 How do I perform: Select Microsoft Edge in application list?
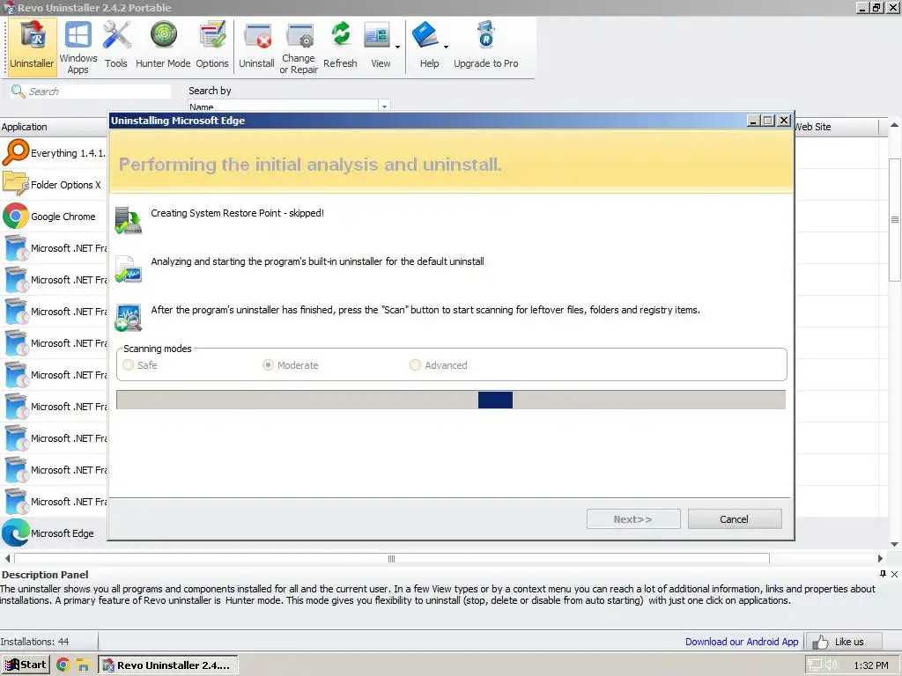click(x=54, y=533)
